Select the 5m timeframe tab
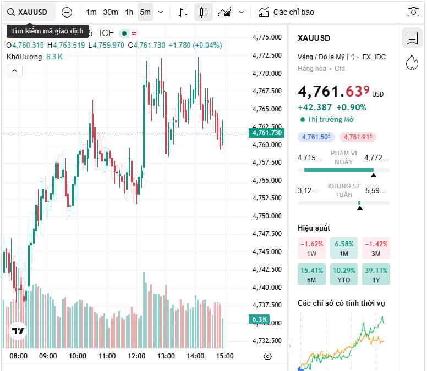Image resolution: width=427 pixels, height=371 pixels. (x=145, y=12)
